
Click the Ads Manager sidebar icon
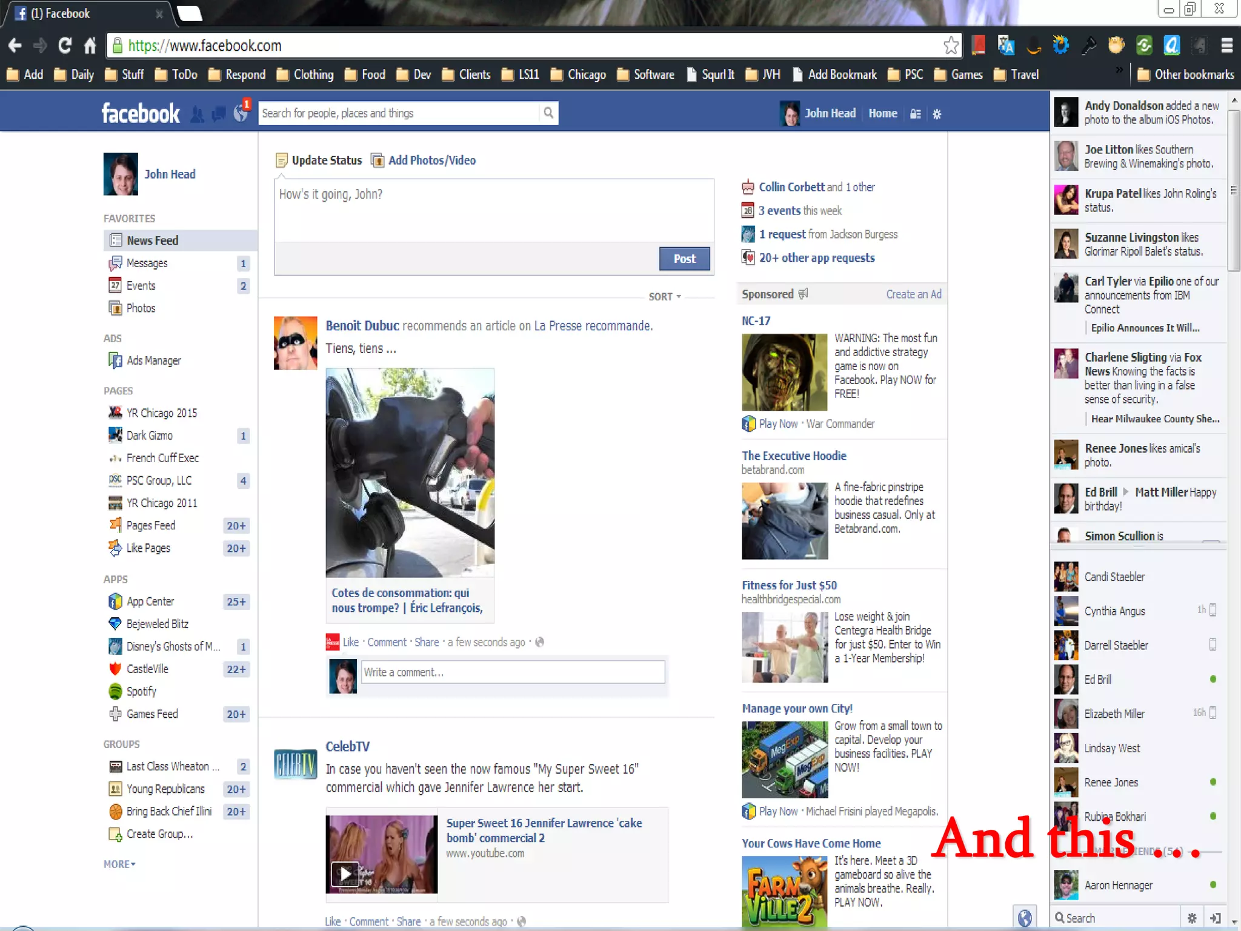point(115,360)
